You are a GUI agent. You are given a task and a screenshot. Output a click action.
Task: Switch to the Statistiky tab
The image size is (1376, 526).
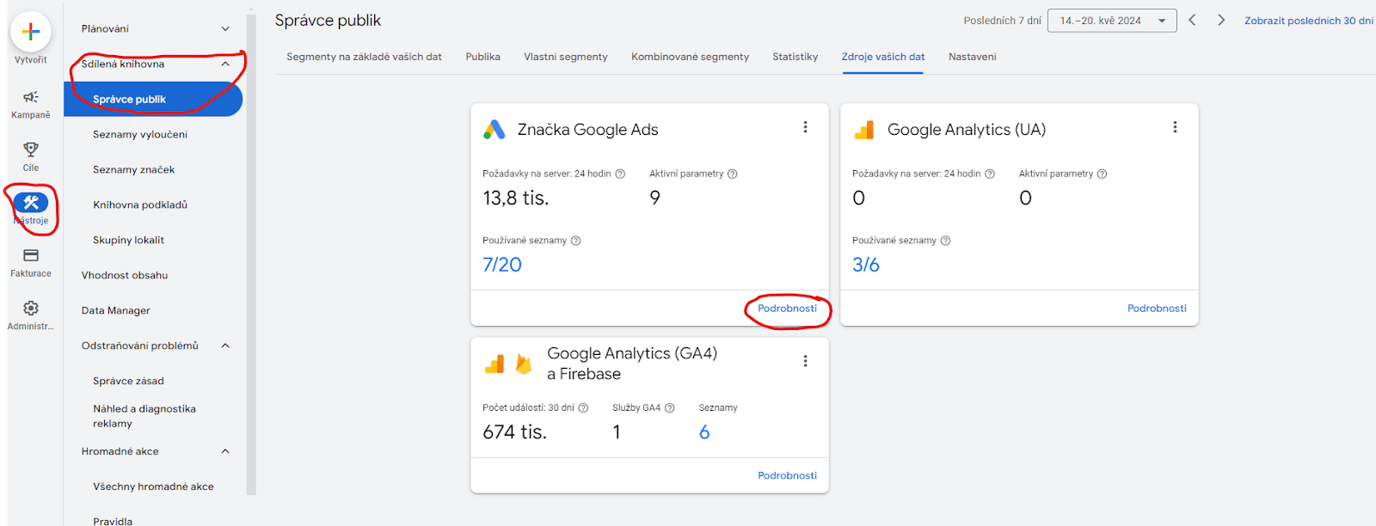point(795,57)
